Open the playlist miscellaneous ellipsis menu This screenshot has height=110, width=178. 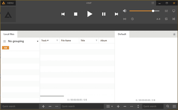(x=132, y=106)
